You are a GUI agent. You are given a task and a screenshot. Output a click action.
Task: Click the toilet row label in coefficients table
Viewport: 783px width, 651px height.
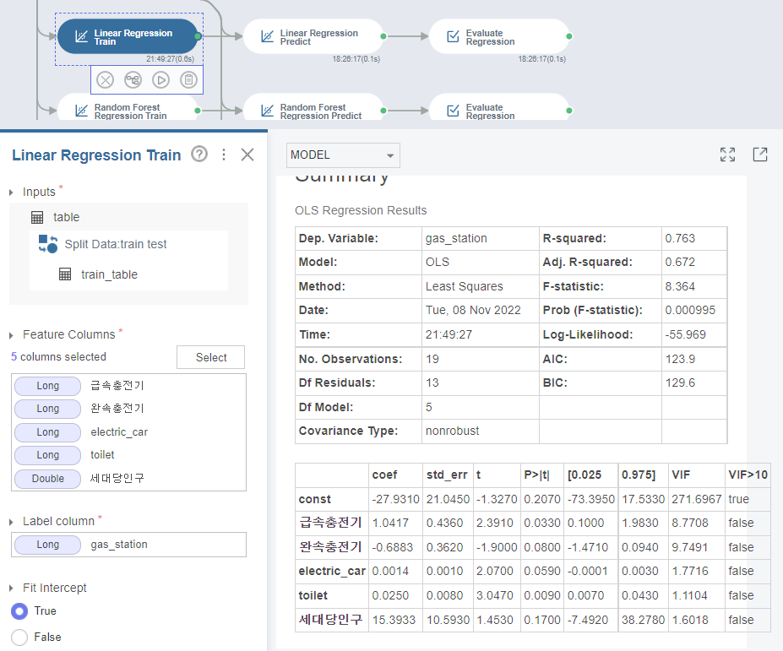coord(313,595)
